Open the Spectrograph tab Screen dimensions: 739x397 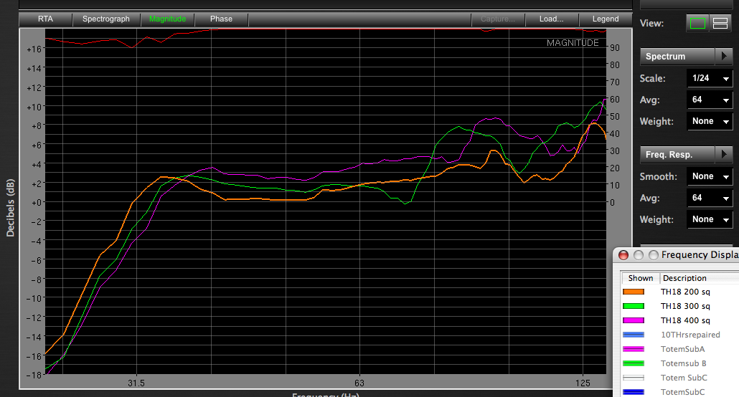(x=106, y=19)
